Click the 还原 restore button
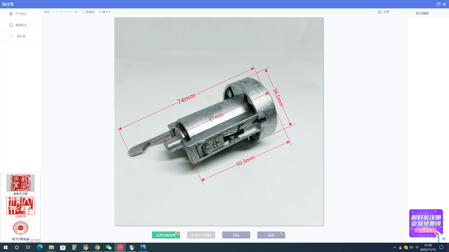 click(x=384, y=12)
